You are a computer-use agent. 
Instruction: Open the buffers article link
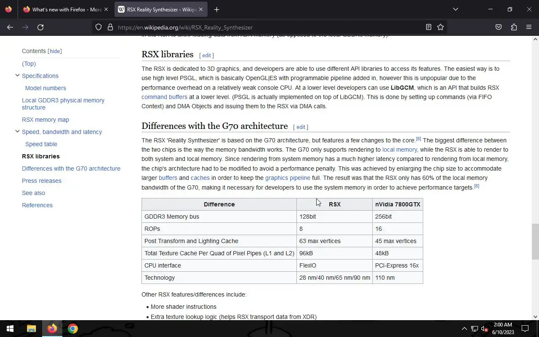click(168, 178)
